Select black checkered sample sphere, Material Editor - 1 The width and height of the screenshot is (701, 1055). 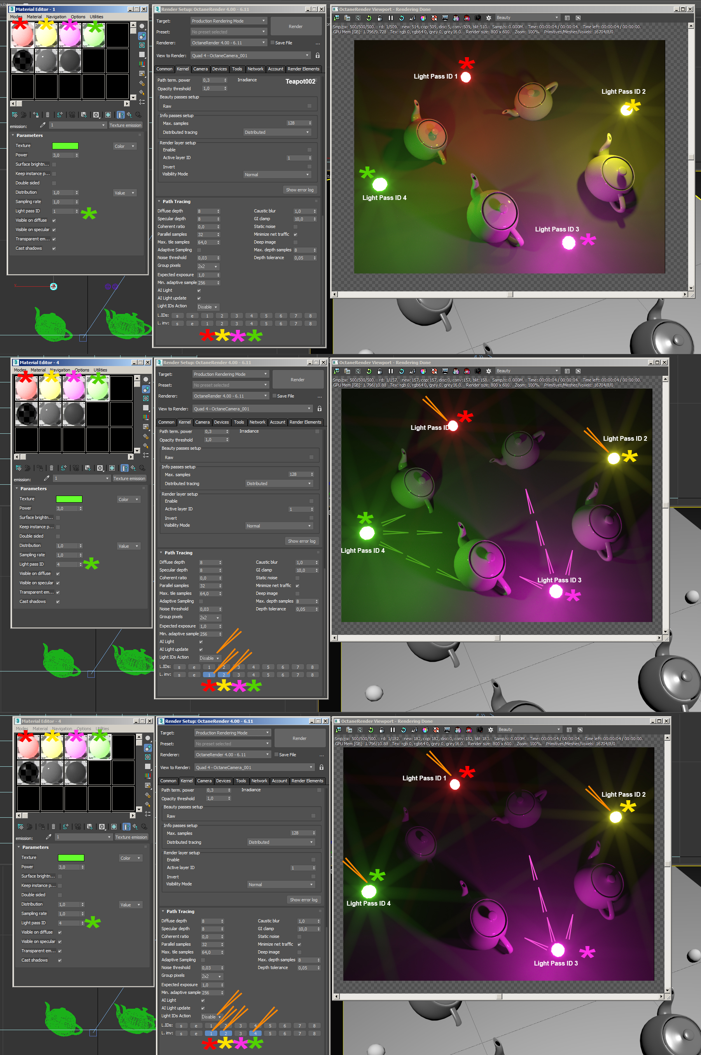pyautogui.click(x=22, y=60)
